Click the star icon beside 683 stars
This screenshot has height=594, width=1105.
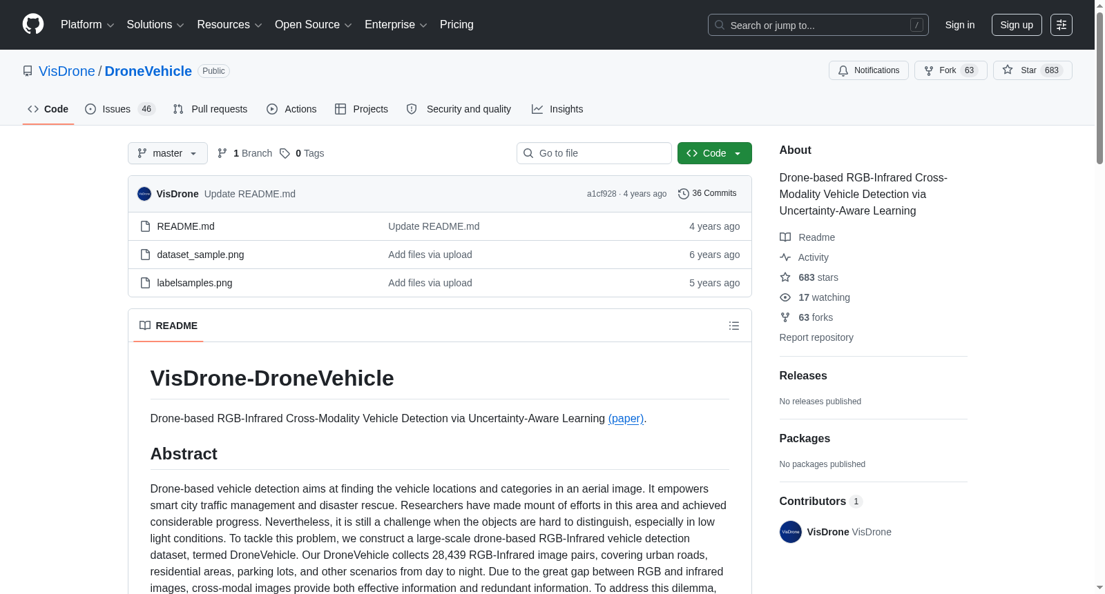(x=785, y=277)
